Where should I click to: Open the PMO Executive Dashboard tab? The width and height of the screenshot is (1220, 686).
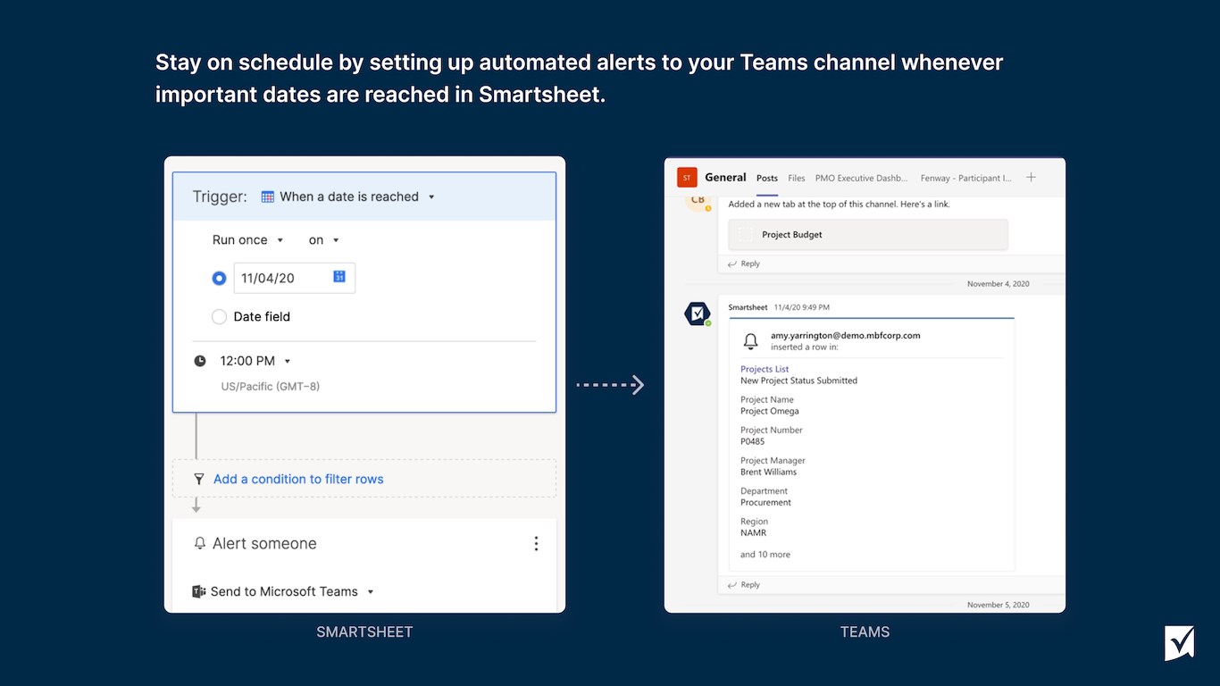861,178
